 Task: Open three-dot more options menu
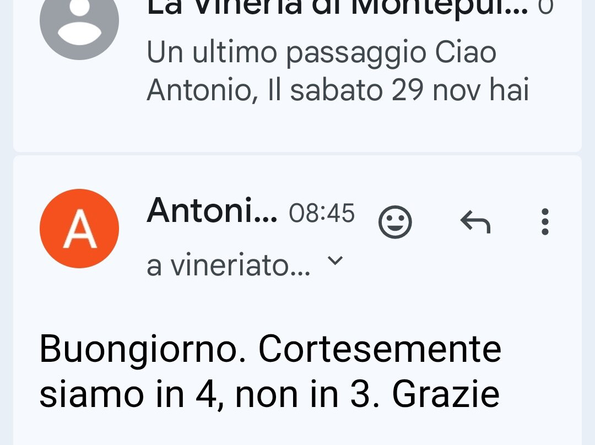click(545, 222)
